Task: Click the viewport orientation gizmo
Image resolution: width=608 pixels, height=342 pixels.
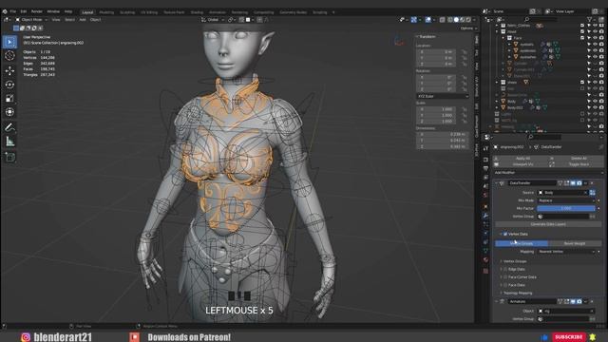Action: click(x=399, y=41)
